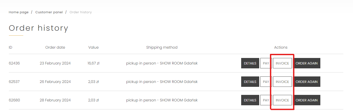Click the Shipping method column header
The image size is (353, 111).
[162, 47]
